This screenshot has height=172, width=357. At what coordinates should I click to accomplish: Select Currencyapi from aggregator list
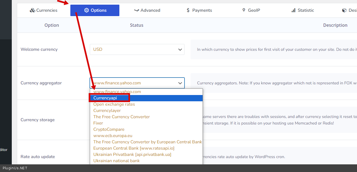pos(105,98)
